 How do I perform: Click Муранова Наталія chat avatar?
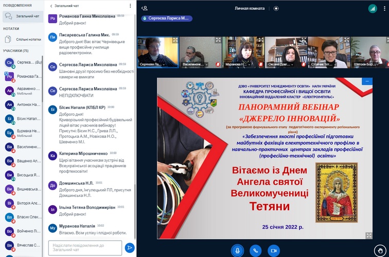(x=52, y=228)
